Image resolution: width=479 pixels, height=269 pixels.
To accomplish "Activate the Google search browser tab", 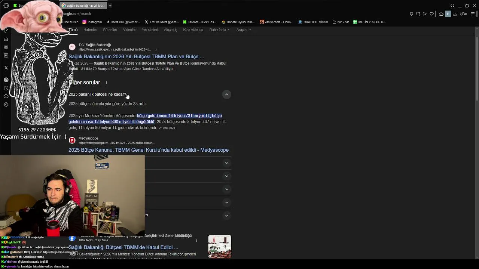I will point(83,6).
